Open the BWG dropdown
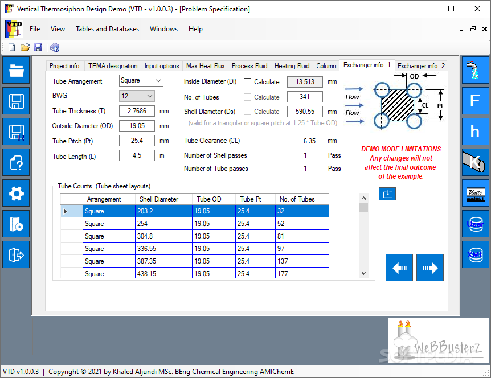This screenshot has height=378, width=491. coord(137,96)
